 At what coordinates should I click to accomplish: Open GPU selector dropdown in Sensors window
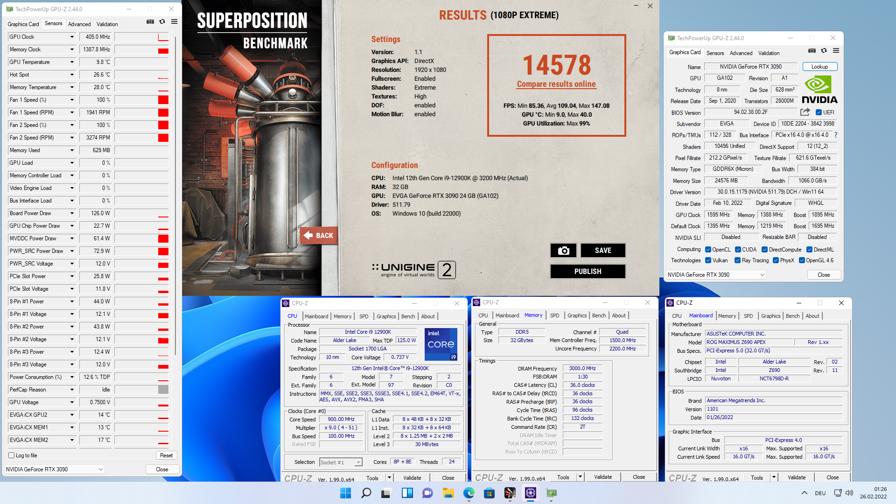[54, 469]
